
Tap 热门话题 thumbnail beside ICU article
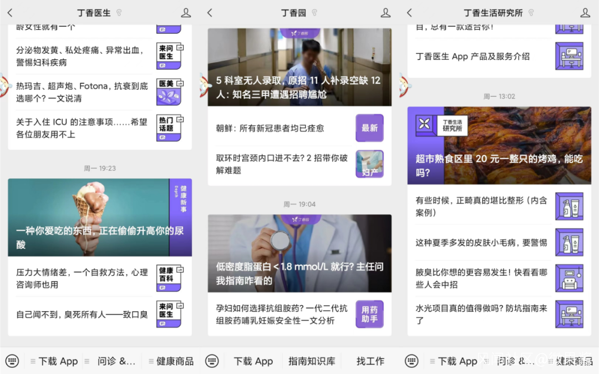coord(170,128)
